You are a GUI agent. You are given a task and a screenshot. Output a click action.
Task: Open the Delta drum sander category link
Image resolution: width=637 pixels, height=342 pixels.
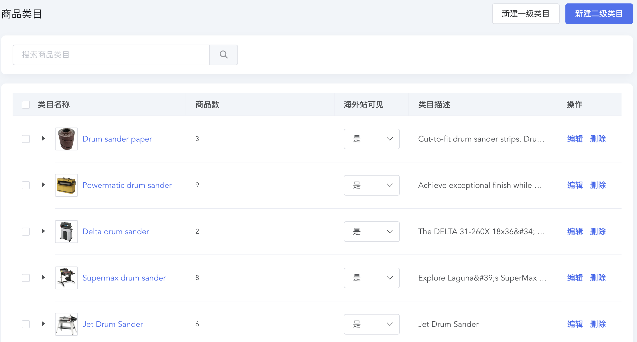click(x=116, y=232)
